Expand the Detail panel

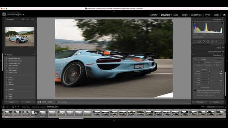coord(223,48)
